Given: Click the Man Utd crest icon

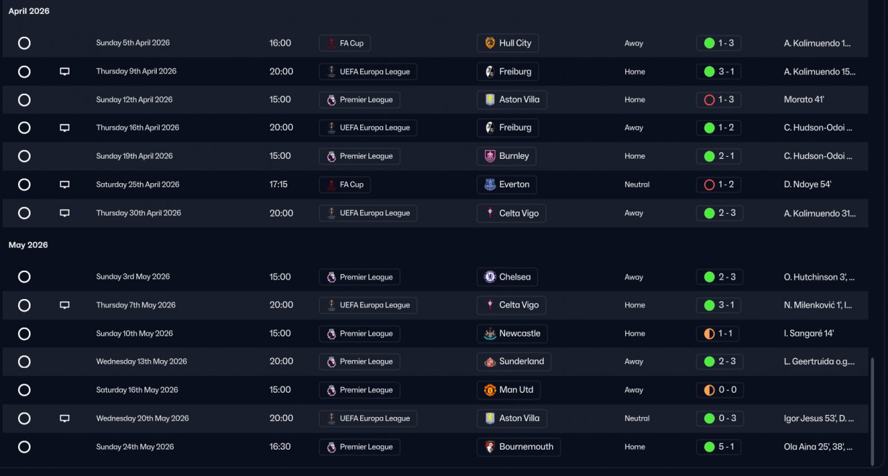Looking at the screenshot, I should (x=490, y=390).
